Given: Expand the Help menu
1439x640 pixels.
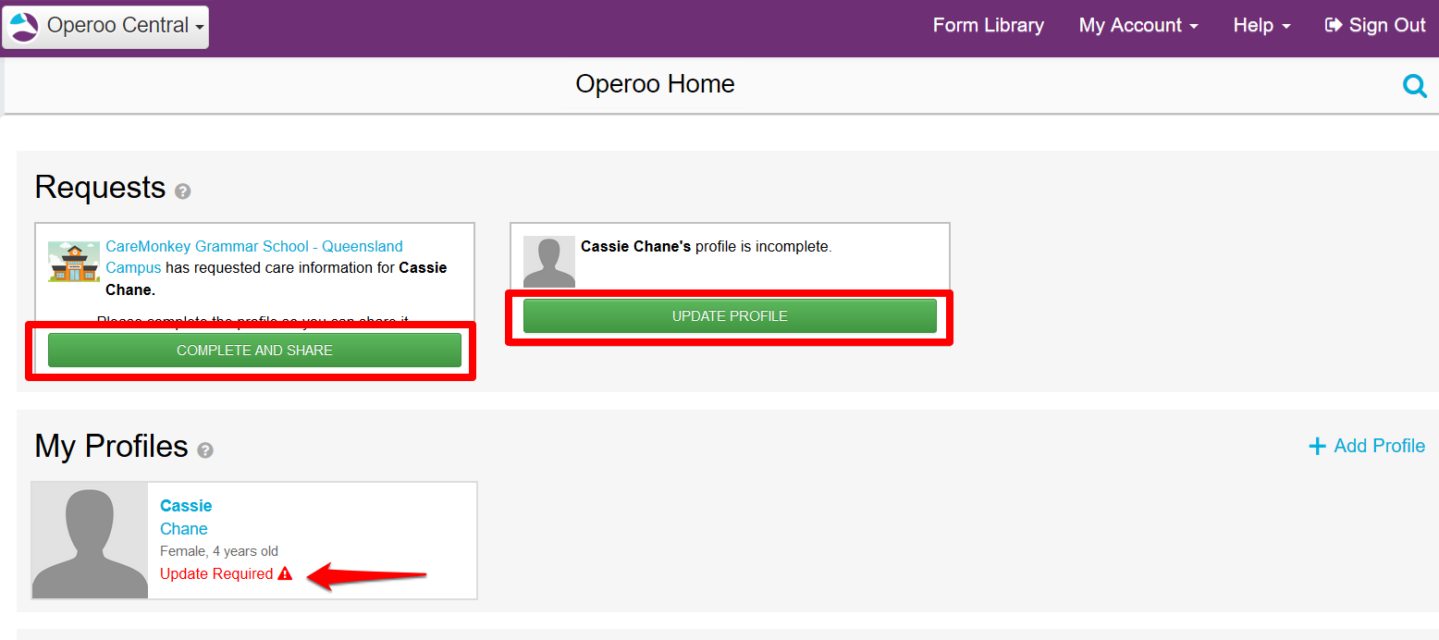Looking at the screenshot, I should [1261, 25].
